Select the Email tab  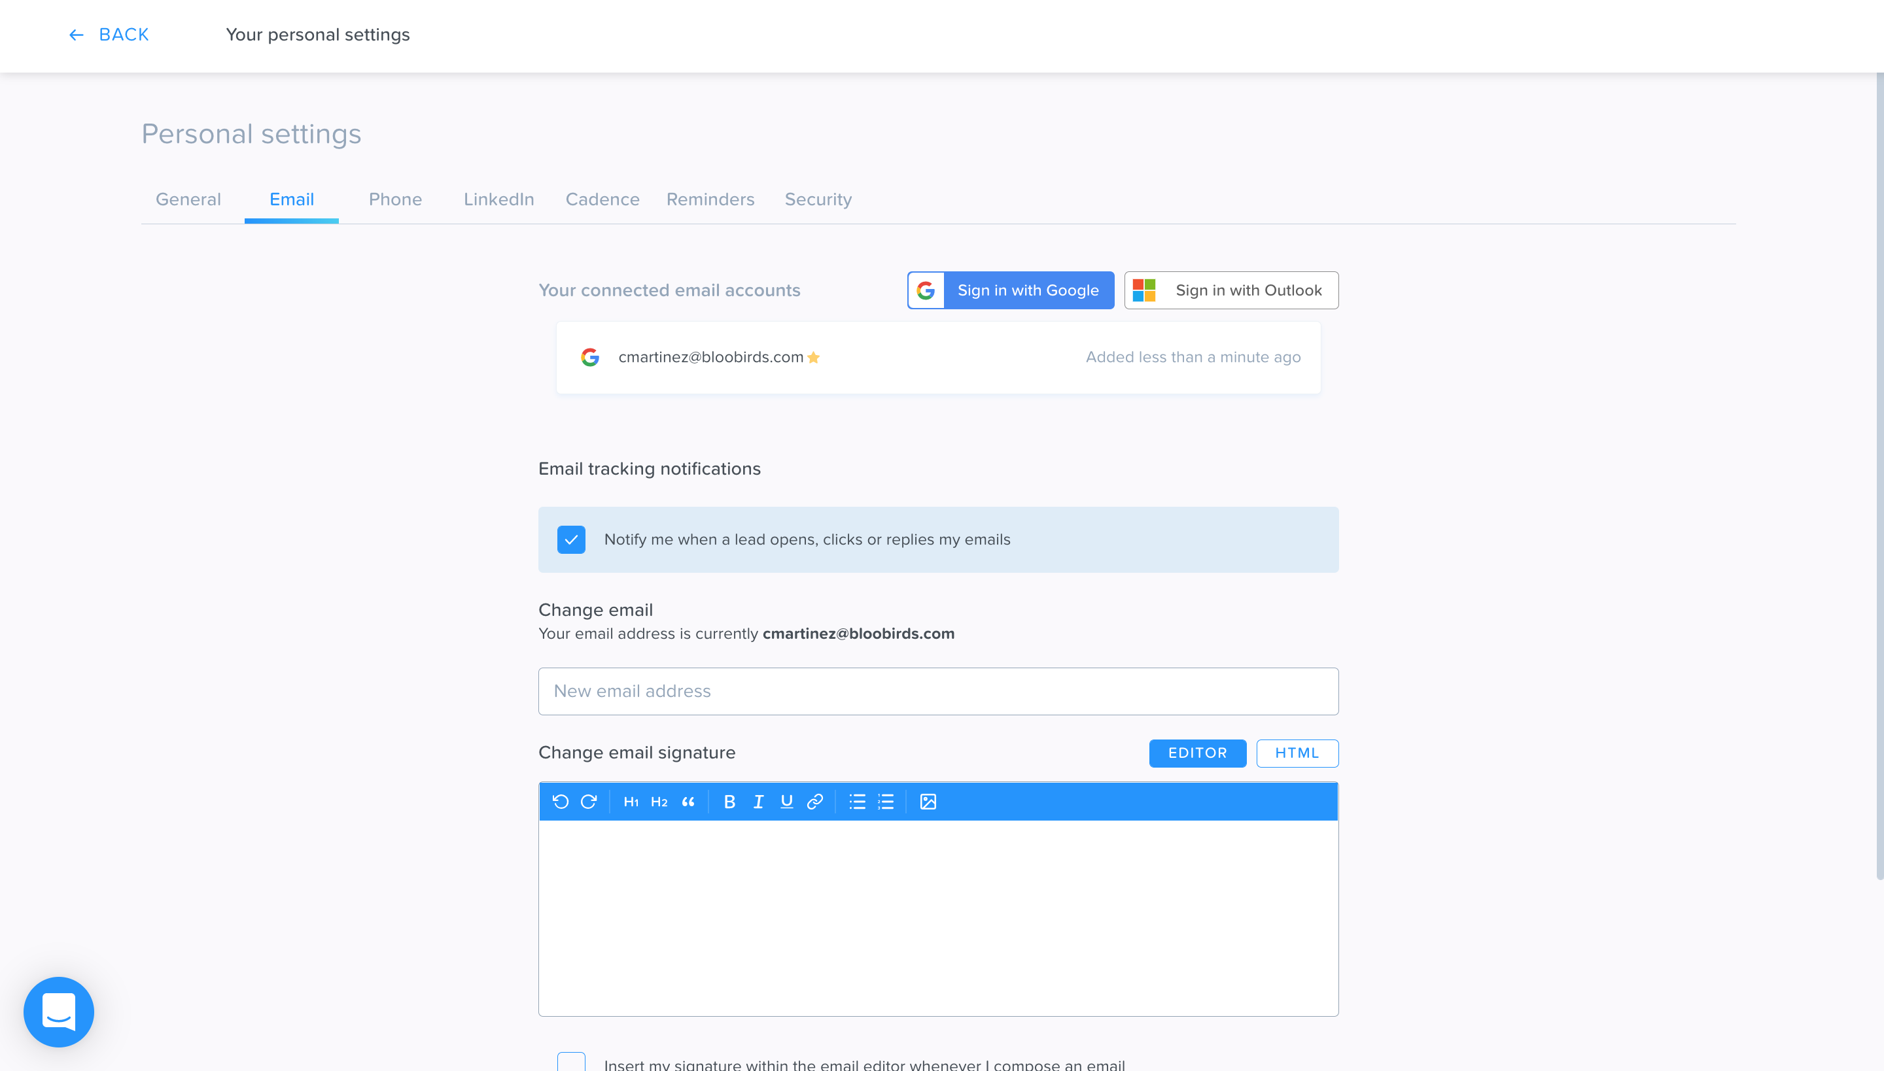(x=292, y=199)
